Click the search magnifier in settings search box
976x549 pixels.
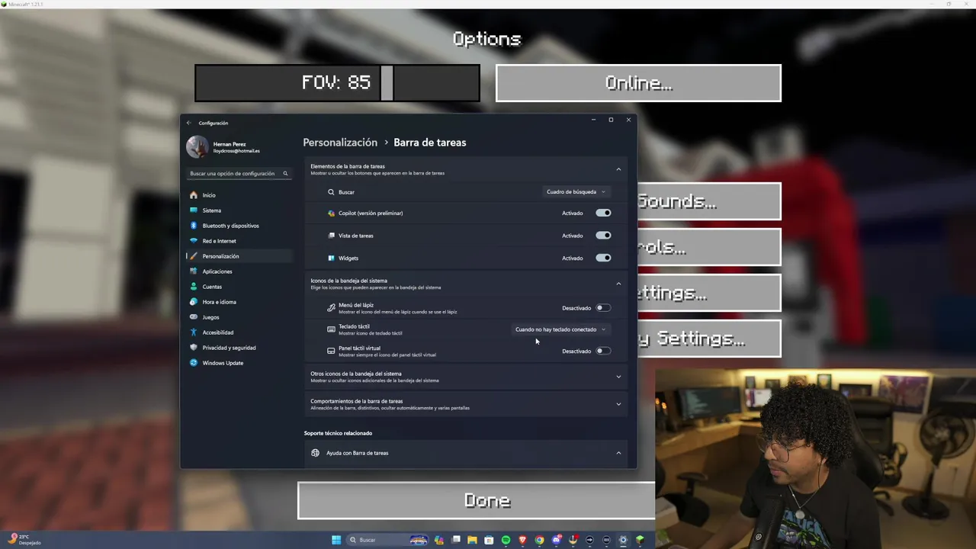[x=285, y=173]
